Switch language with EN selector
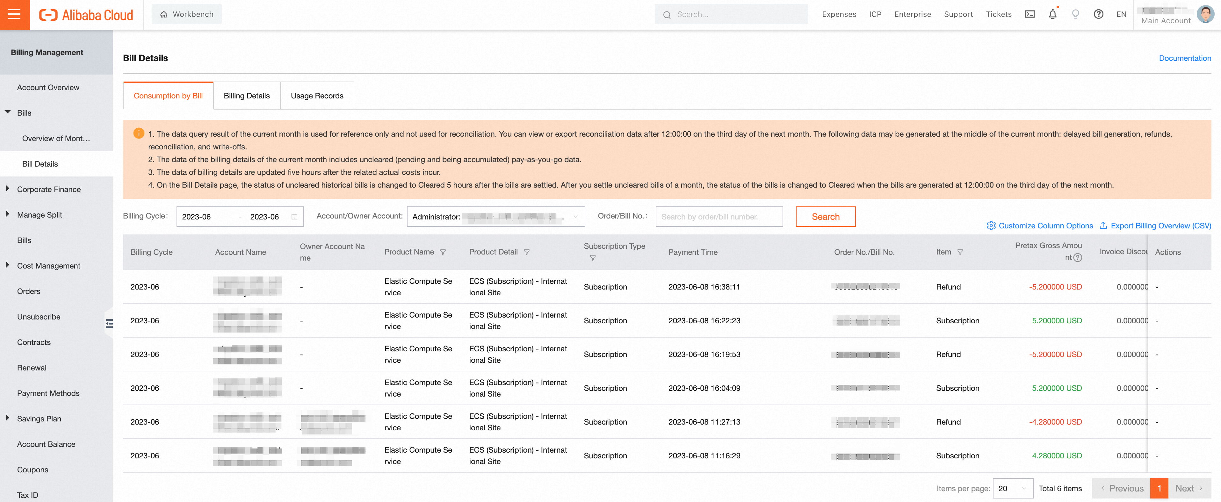The image size is (1221, 502). 1121,14
